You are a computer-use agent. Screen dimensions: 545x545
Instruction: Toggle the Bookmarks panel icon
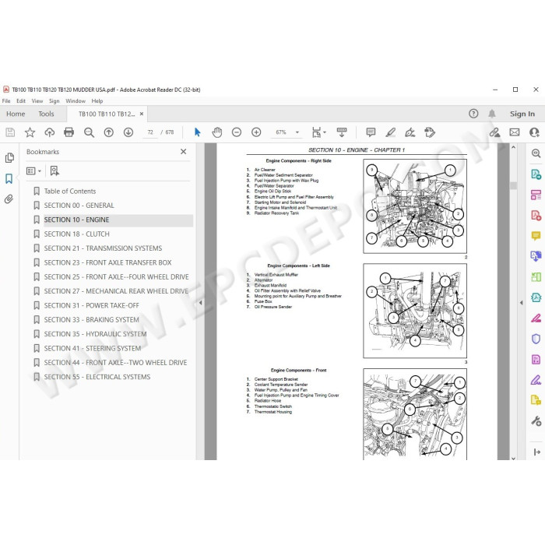[x=9, y=178]
